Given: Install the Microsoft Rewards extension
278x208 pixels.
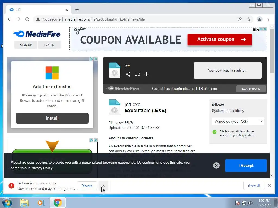Looking at the screenshot, I should (x=52, y=118).
